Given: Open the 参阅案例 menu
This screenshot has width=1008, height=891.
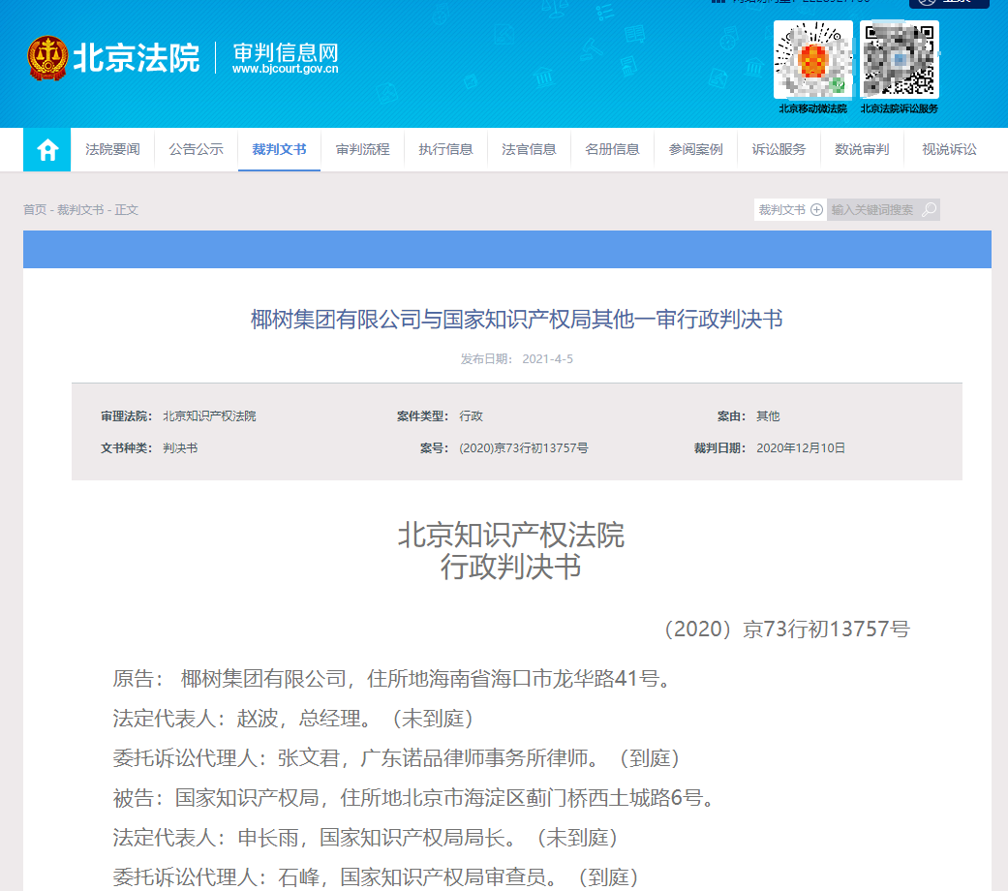Looking at the screenshot, I should pos(695,150).
